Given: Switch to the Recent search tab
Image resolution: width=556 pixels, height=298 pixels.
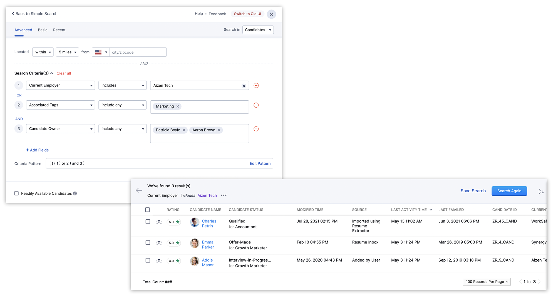Looking at the screenshot, I should pos(59,30).
